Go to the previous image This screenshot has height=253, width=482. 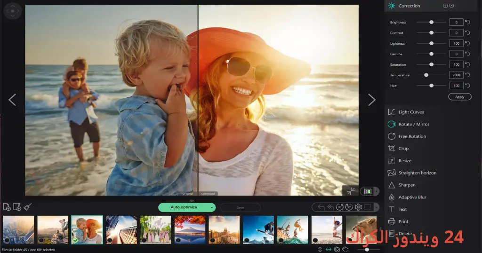pos(12,100)
